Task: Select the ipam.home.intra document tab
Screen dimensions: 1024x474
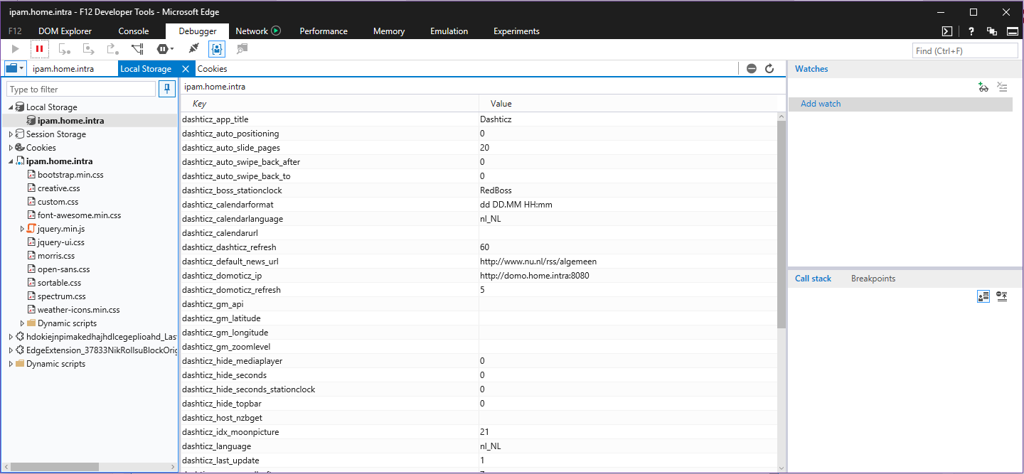Action: click(x=63, y=69)
